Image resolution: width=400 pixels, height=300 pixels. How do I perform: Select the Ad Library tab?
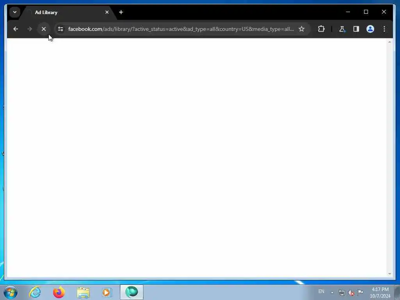68,12
